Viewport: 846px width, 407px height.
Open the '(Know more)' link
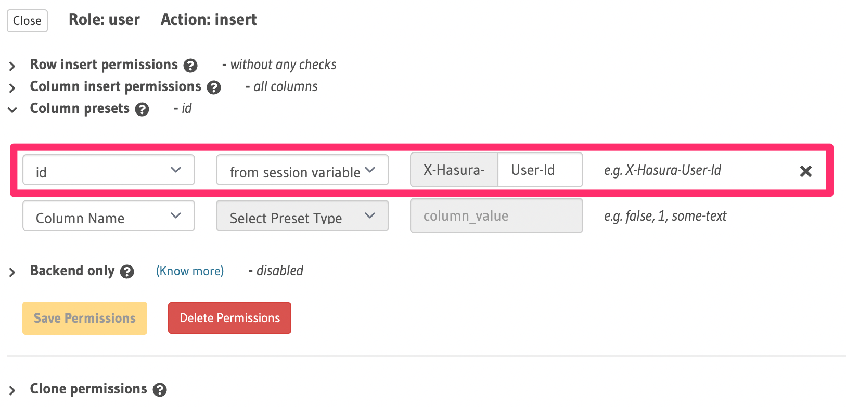(189, 271)
